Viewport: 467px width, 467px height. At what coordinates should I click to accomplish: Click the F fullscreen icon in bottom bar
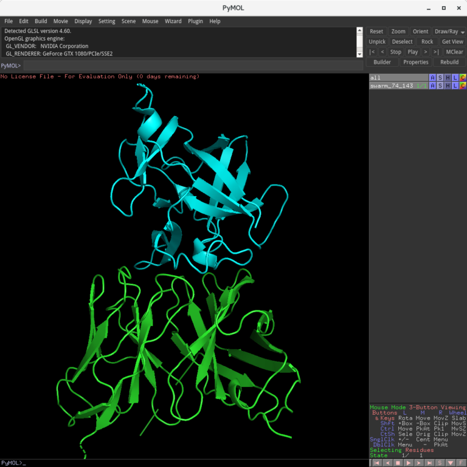[461, 463]
